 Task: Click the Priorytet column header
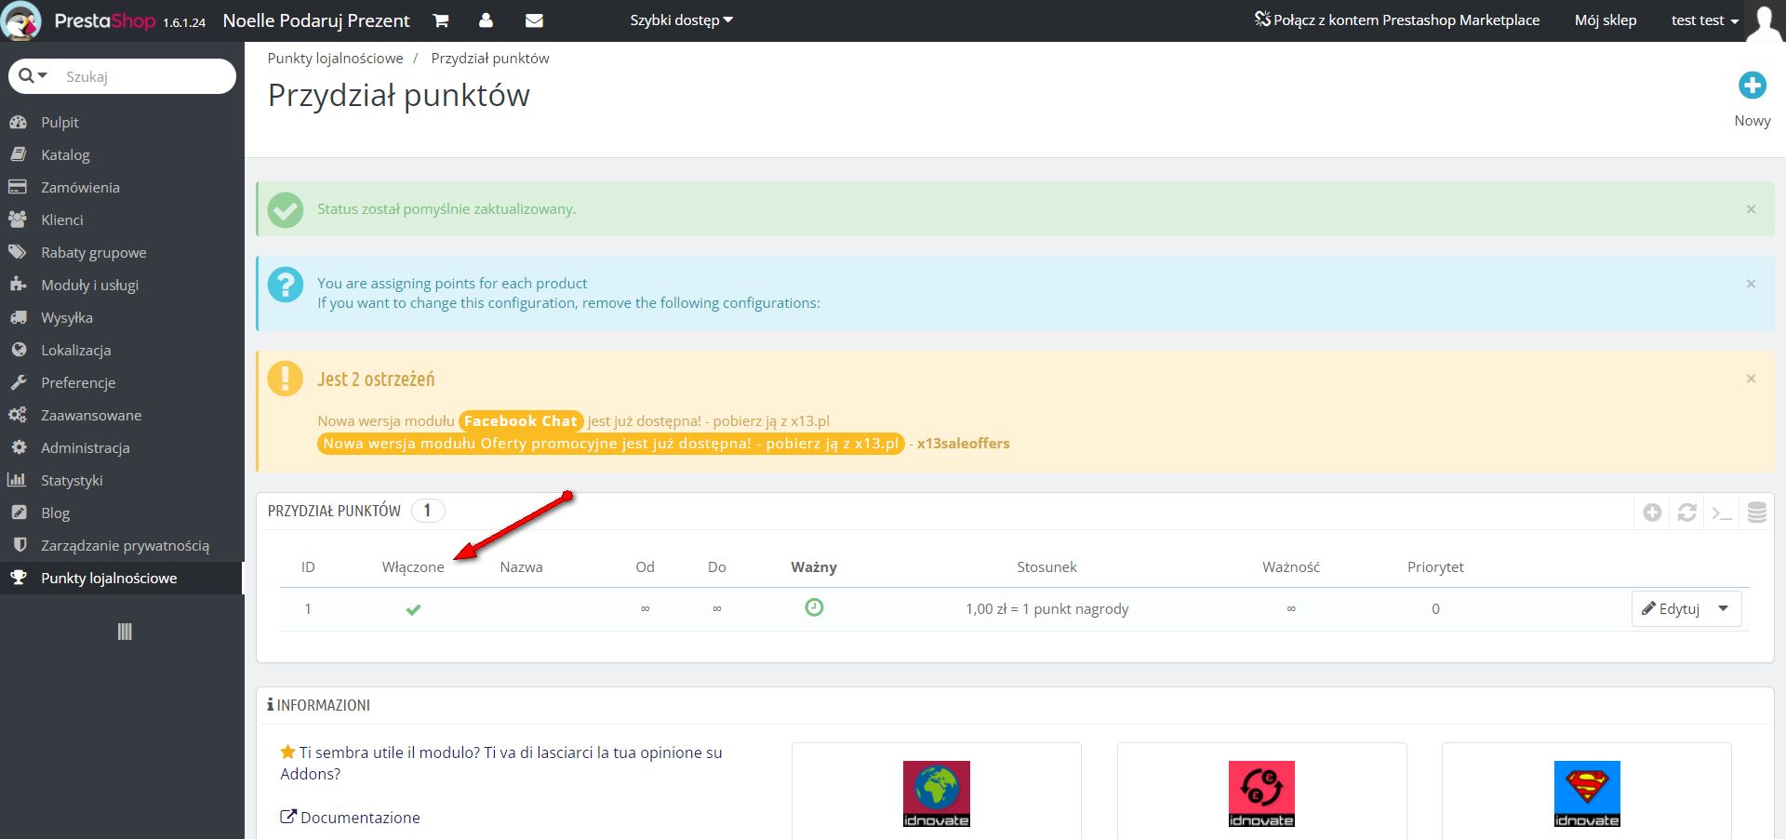pyautogui.click(x=1435, y=566)
